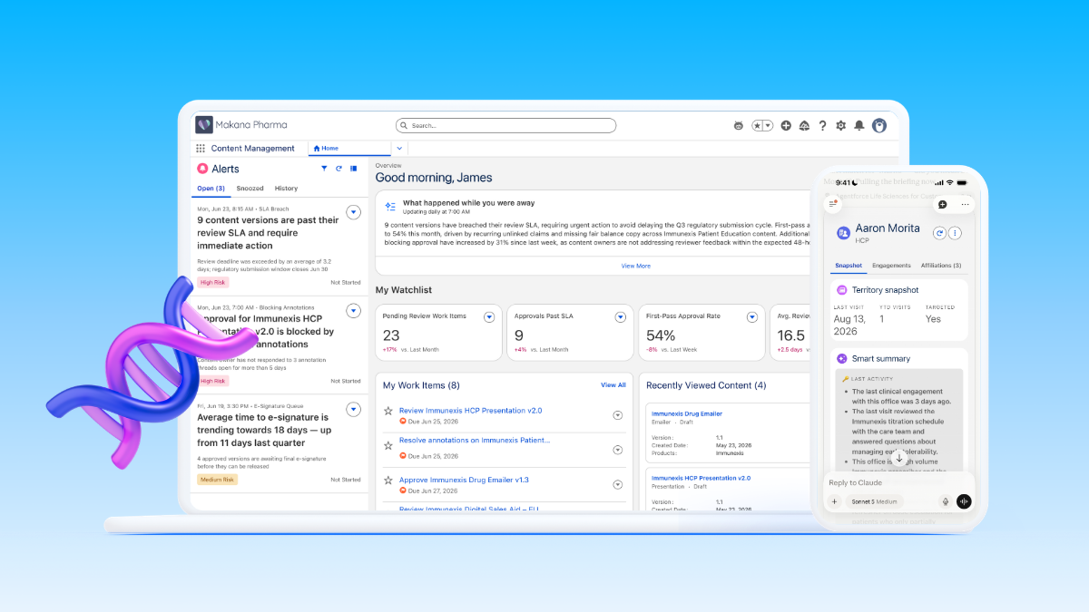Open dropdown on Blocking Annotations alert
This screenshot has height=612, width=1089.
tap(354, 311)
